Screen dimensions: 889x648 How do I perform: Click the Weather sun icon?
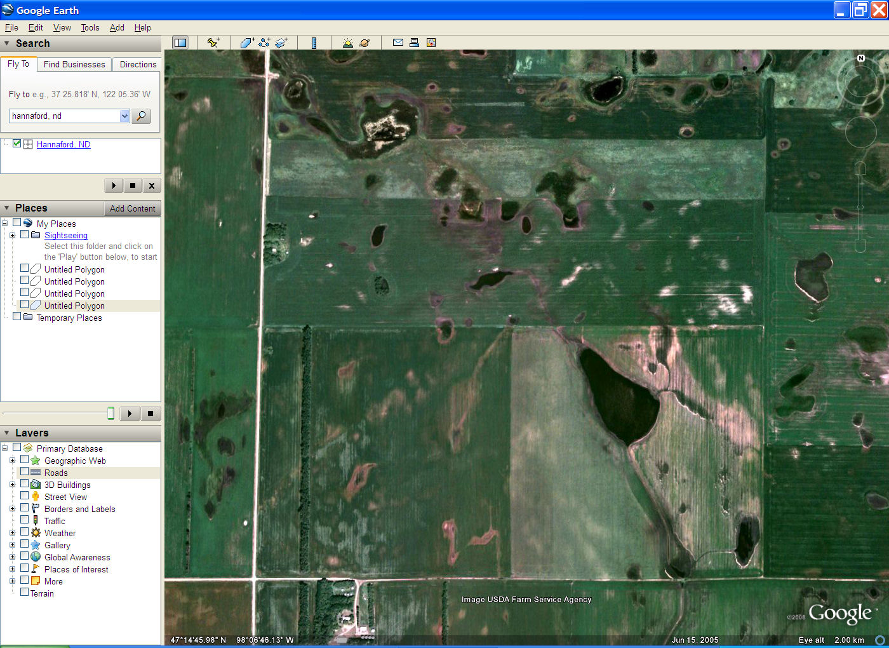tap(36, 533)
